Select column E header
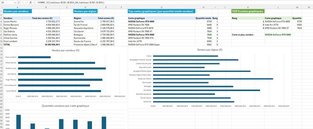This screenshot has width=313, height=129. pos(106,7)
